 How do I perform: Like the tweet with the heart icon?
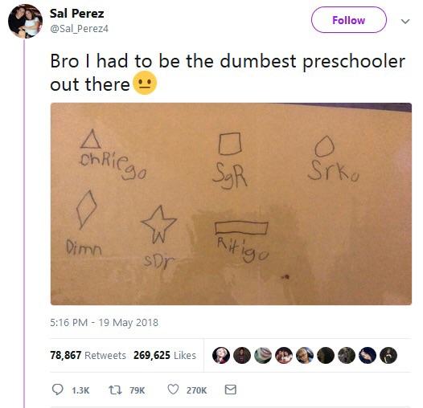tap(173, 390)
